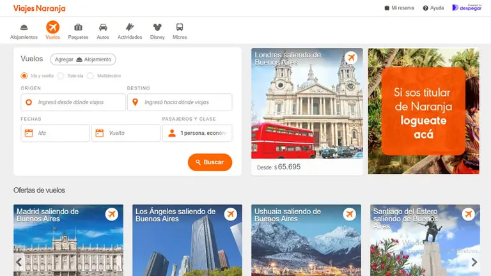Switch to the Micros tab label
Viewport: 491px width, 276px height.
click(x=180, y=37)
